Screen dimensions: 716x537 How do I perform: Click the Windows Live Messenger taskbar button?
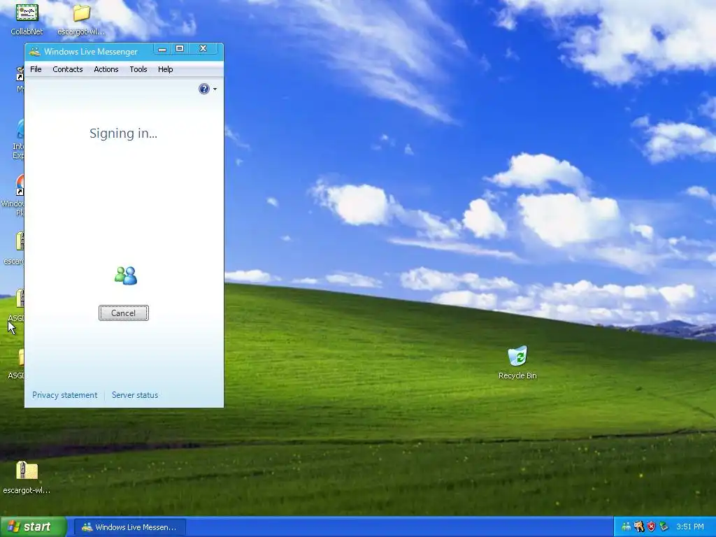tap(129, 527)
